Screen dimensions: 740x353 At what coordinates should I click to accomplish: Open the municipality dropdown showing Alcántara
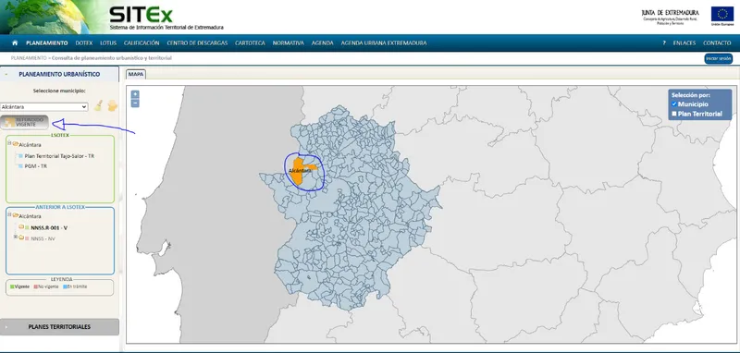43,107
